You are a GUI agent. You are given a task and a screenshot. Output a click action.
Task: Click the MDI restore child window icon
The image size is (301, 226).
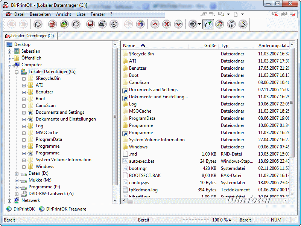point(284,14)
